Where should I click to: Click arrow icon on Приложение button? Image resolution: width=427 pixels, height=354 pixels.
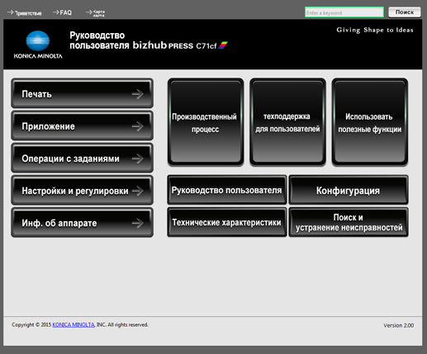138,126
